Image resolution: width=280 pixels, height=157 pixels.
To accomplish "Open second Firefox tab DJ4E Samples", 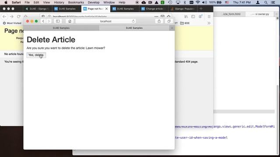I will click(x=67, y=9).
